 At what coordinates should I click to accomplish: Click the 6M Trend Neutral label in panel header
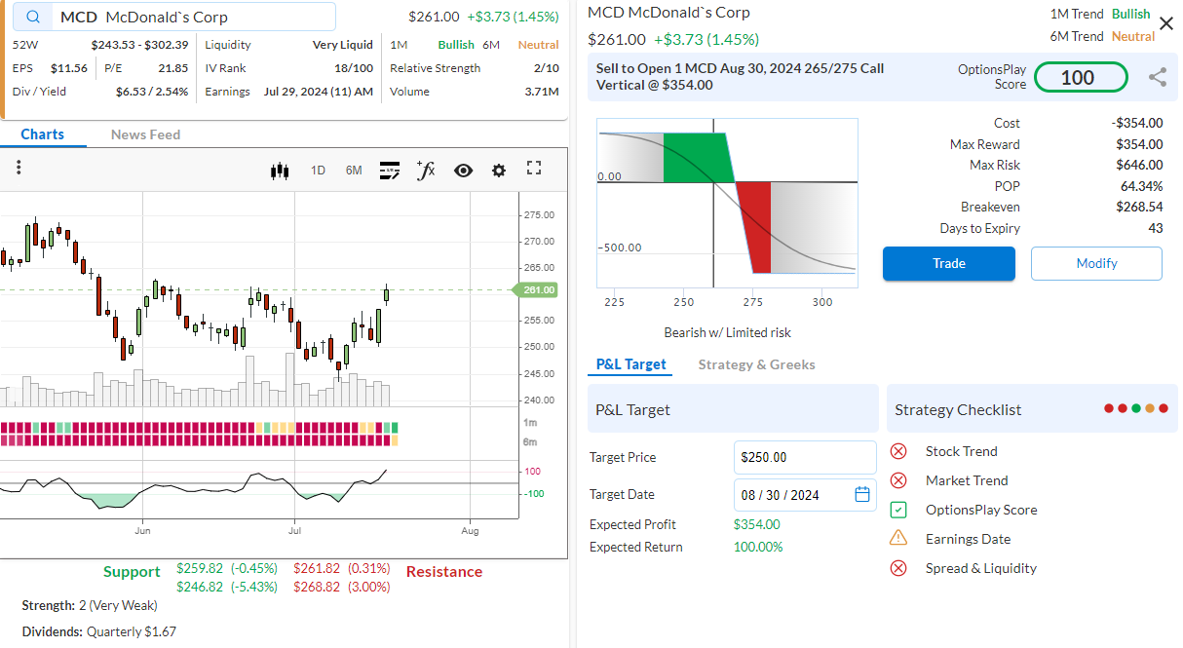point(1103,36)
